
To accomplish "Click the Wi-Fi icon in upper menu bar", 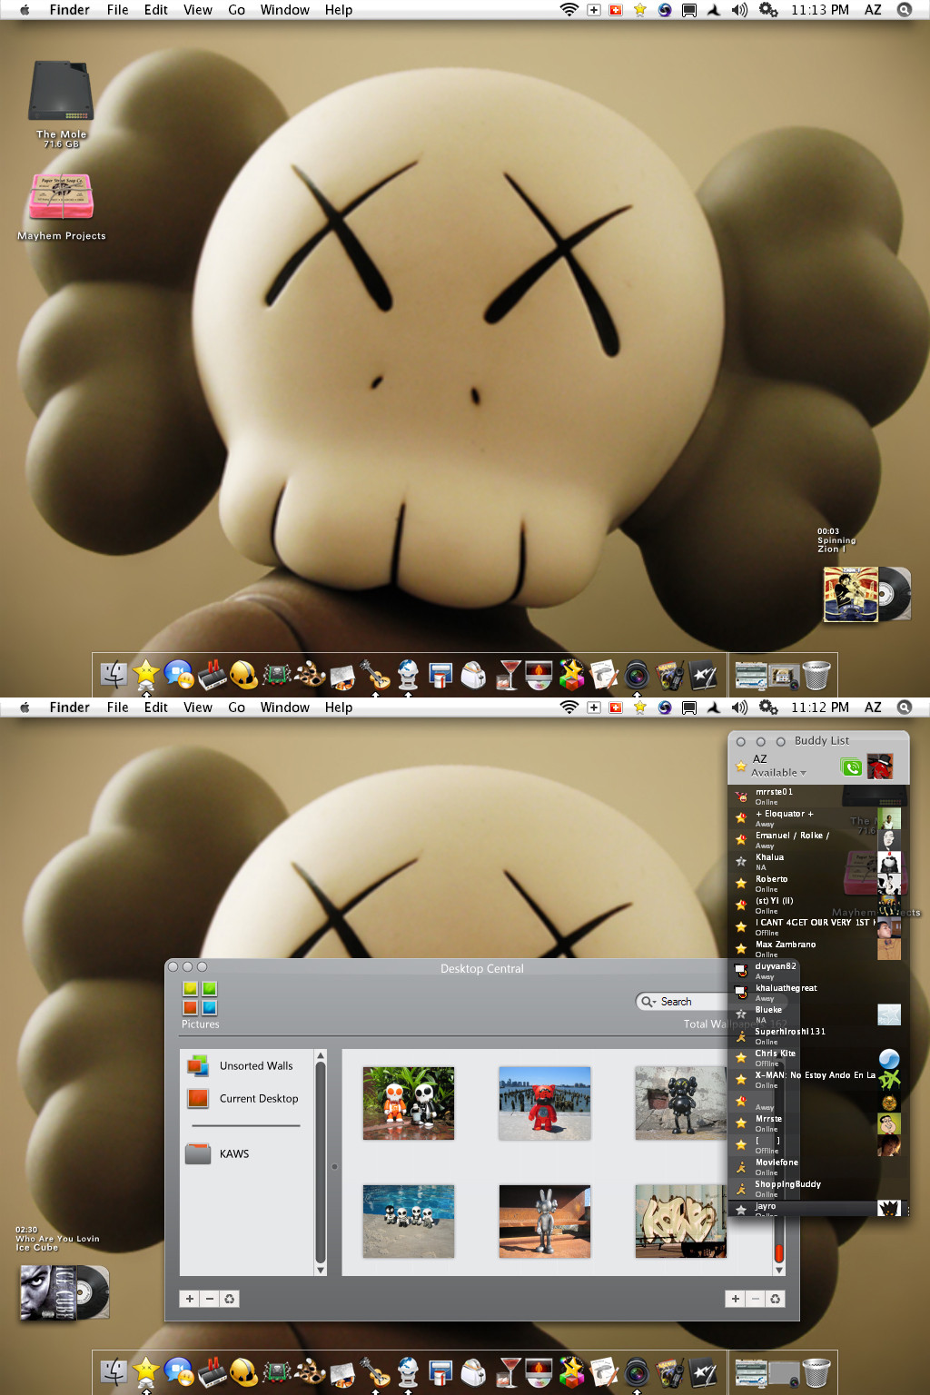I will click(569, 10).
